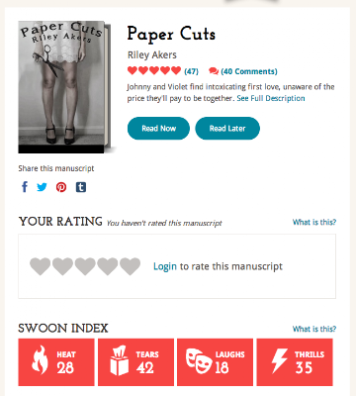This screenshot has width=356, height=396.
Task: Select first gray heart in Your Rating
Action: click(41, 266)
